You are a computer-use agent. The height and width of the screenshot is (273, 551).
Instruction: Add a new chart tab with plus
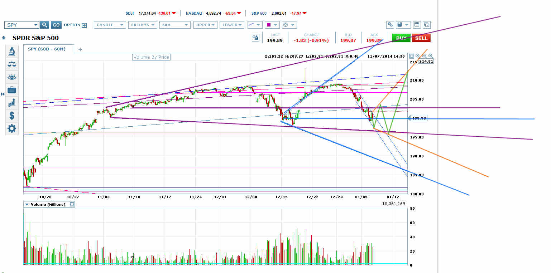80,49
